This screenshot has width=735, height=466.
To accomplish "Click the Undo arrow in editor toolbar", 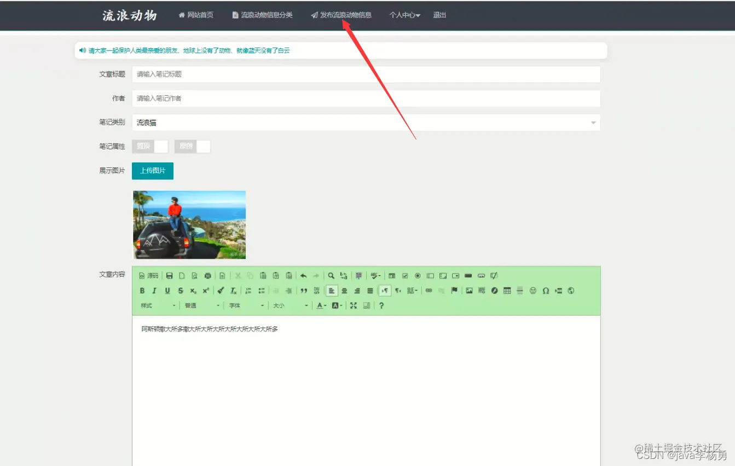I will [x=303, y=276].
